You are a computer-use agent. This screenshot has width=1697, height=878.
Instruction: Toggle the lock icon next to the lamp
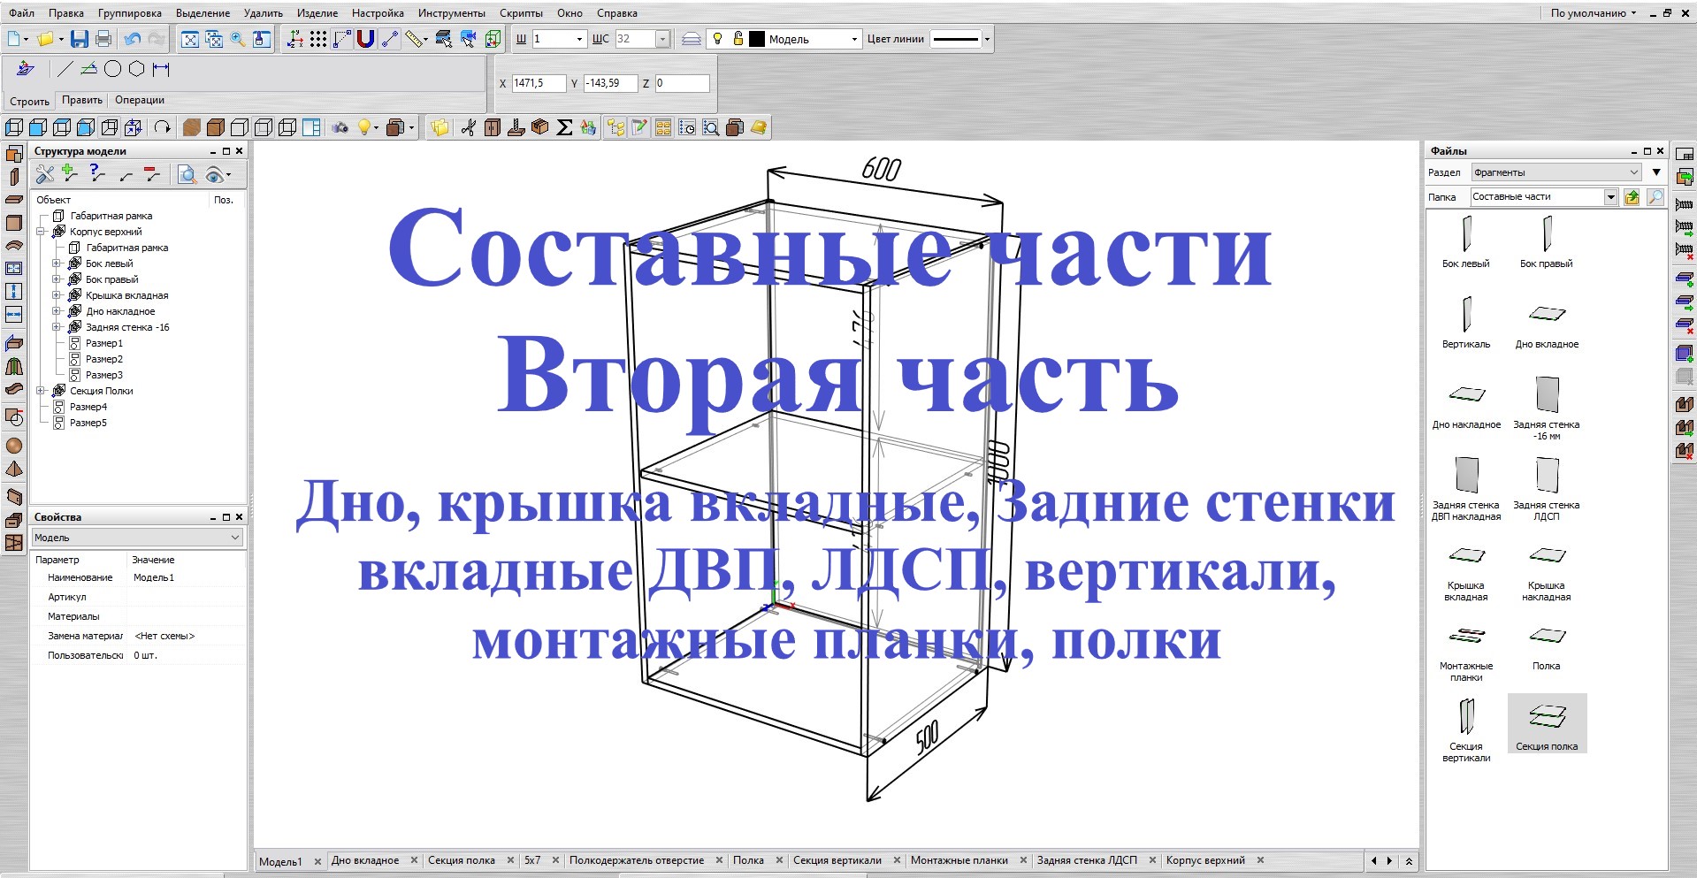[737, 39]
